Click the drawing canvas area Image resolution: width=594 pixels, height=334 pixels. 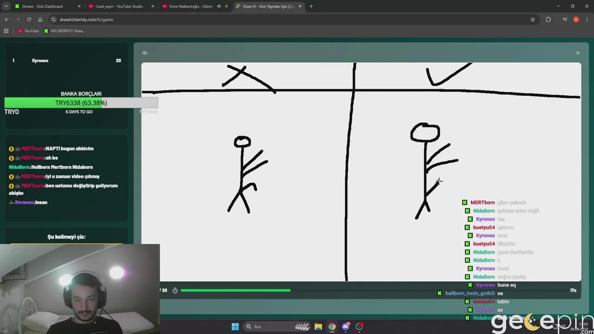(x=361, y=172)
